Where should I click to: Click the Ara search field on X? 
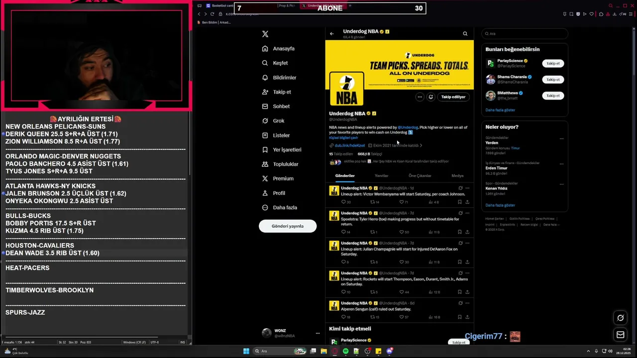point(525,34)
